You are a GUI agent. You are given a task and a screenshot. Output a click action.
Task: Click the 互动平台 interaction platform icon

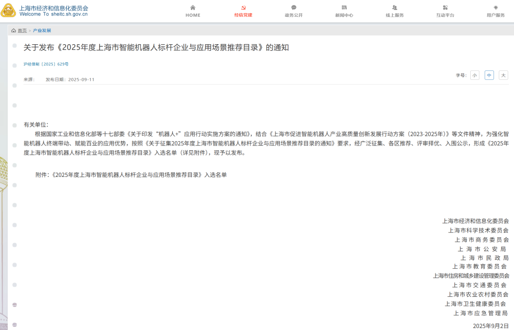[445, 8]
